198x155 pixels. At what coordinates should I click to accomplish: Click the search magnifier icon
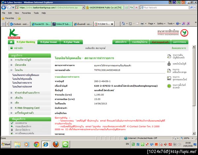pos(191,8)
